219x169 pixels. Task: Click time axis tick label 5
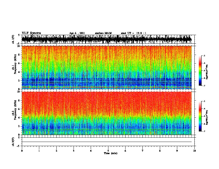coord(108,151)
